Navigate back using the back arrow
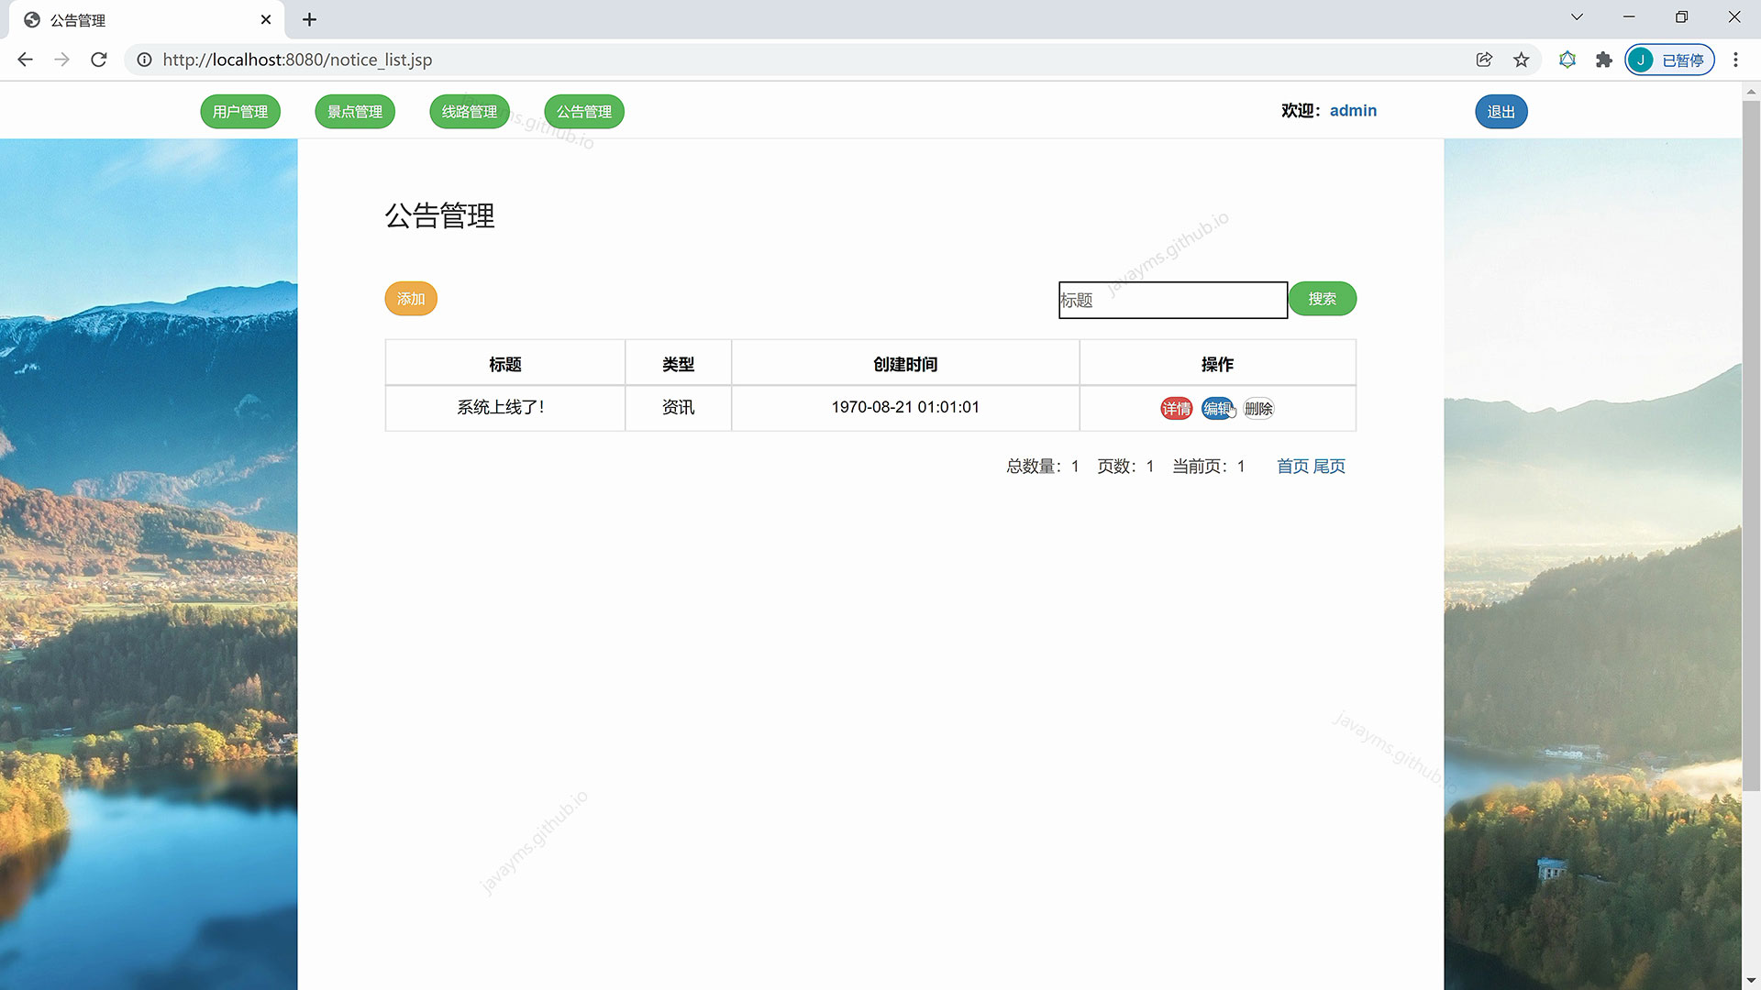Viewport: 1761px width, 990px height. pyautogui.click(x=25, y=60)
